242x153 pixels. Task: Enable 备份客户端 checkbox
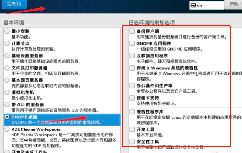click(x=132, y=31)
